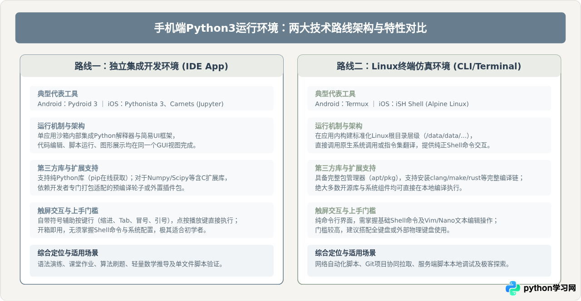Click the line 自带符号辅助按键行

click(138, 220)
